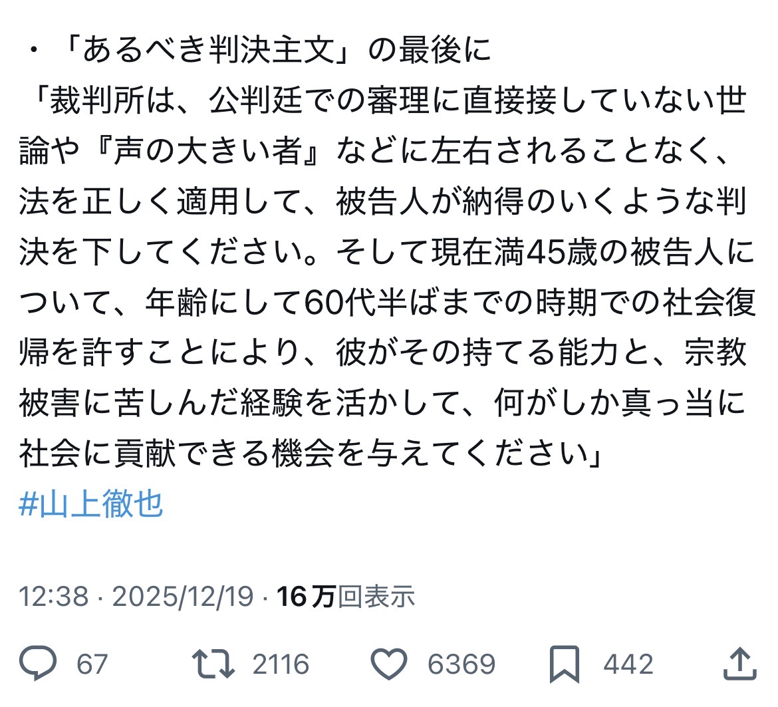Image resolution: width=778 pixels, height=707 pixels.
Task: Click the bookmark count 442
Action: pos(628,664)
